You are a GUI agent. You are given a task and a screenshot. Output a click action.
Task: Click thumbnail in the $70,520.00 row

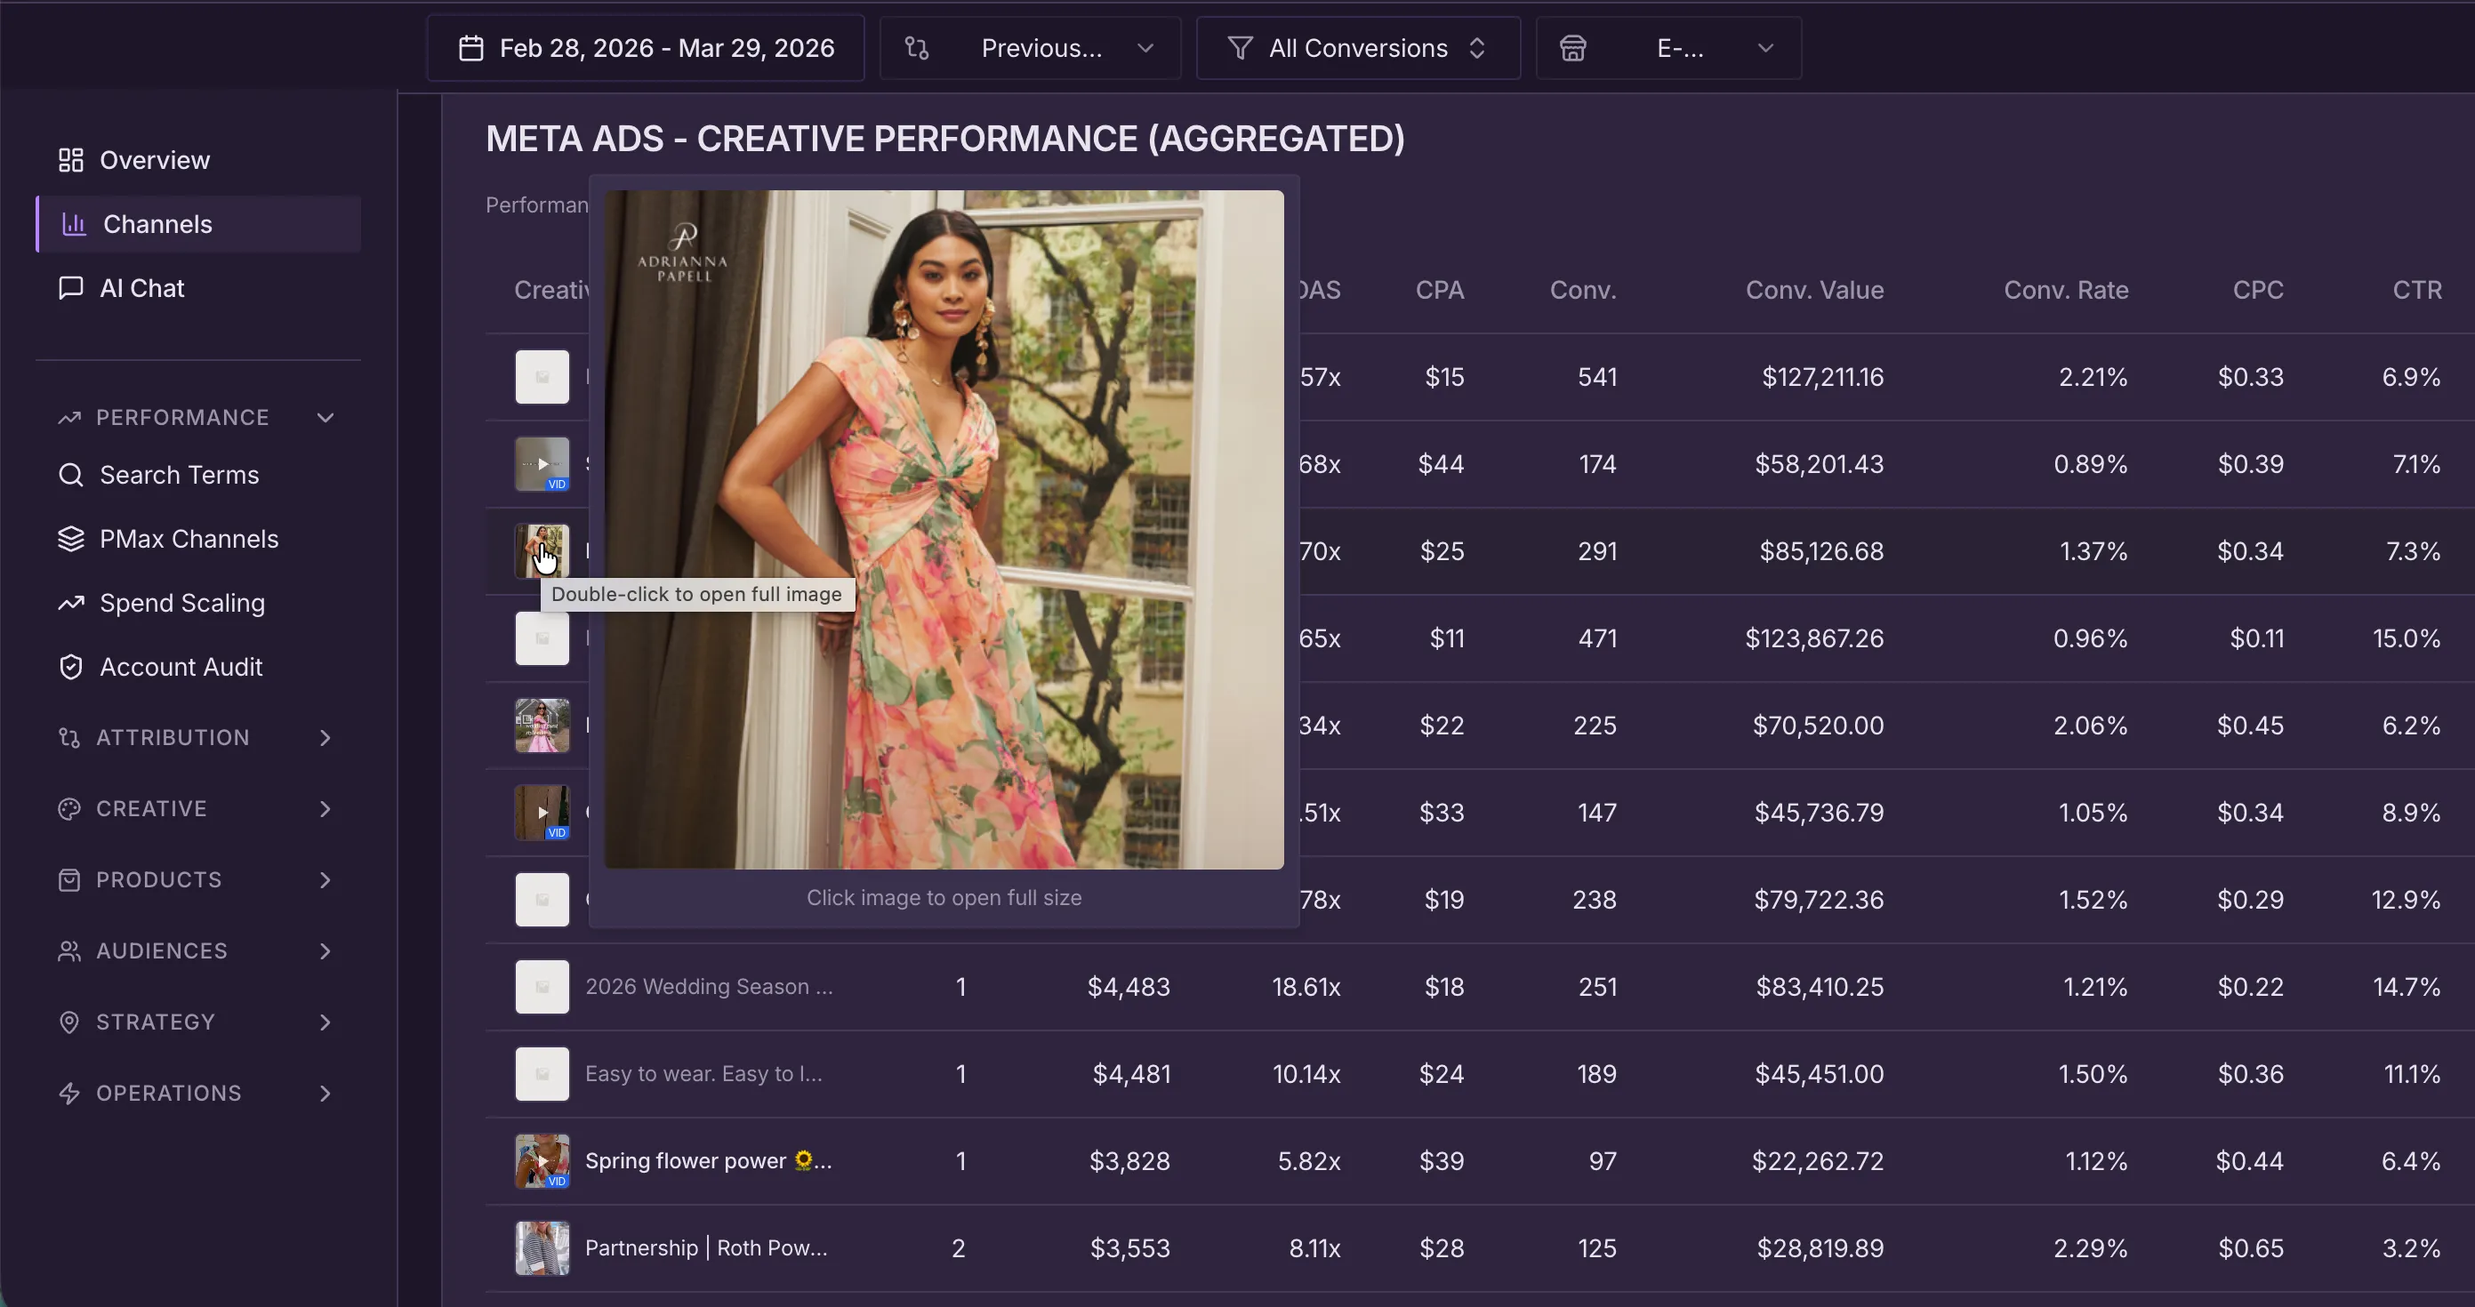pos(542,725)
